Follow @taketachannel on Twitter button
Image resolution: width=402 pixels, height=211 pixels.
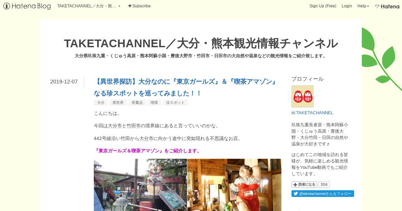(x=323, y=194)
